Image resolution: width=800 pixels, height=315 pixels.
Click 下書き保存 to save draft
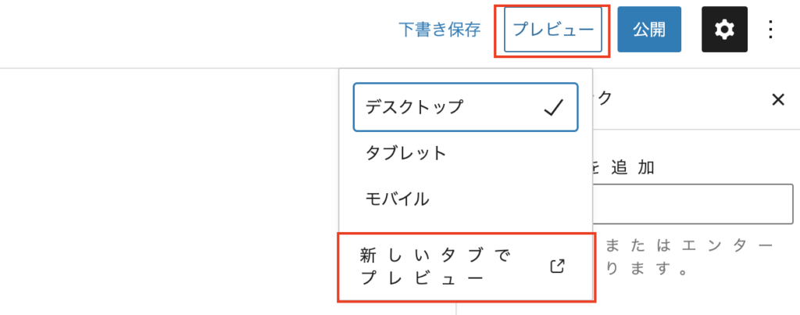tap(439, 30)
